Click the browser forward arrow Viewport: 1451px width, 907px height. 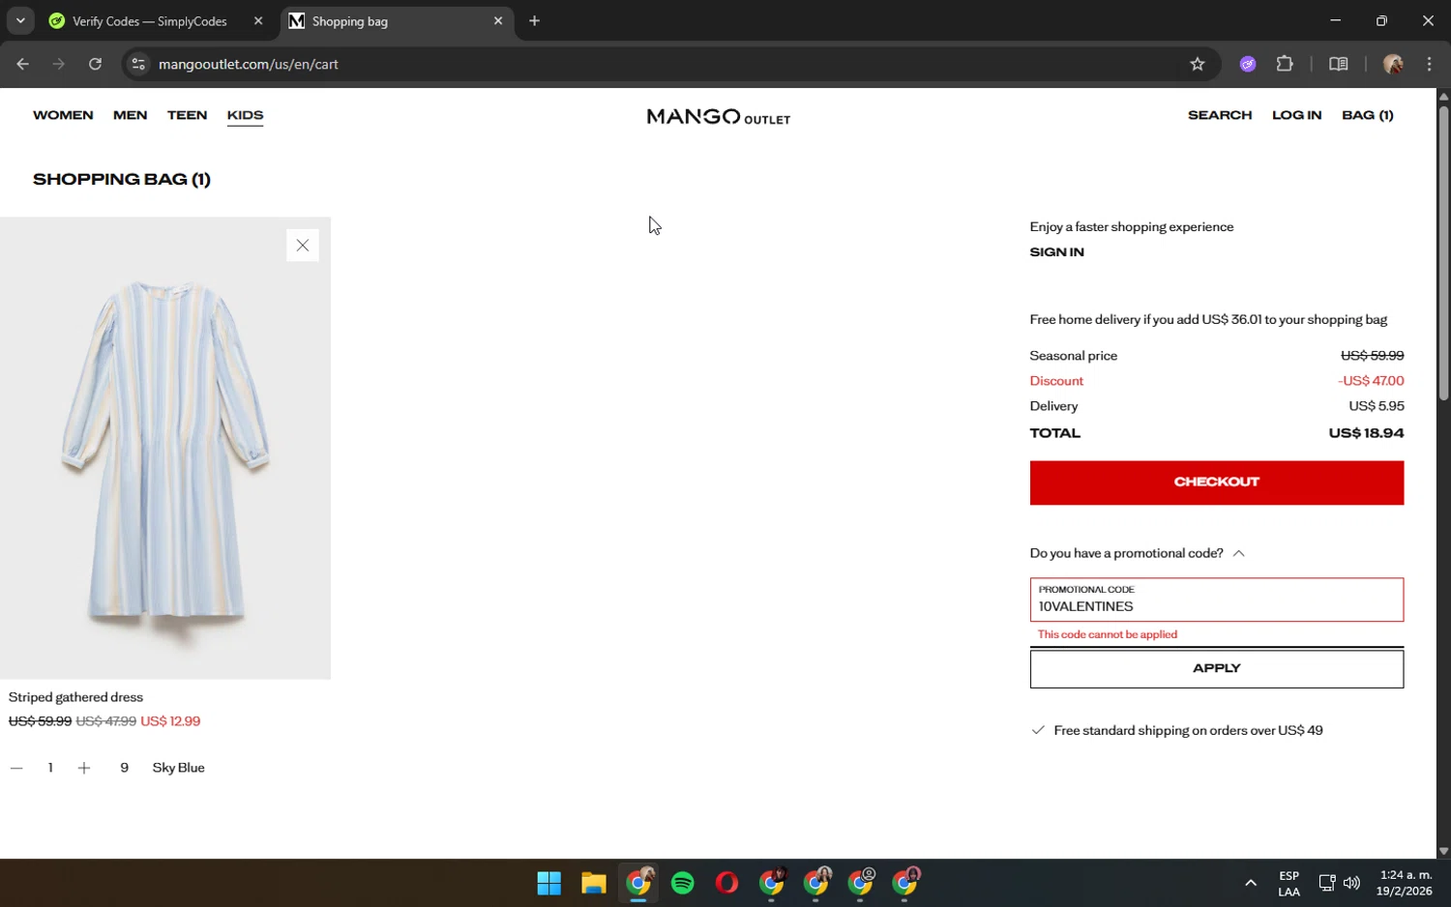[x=59, y=64]
